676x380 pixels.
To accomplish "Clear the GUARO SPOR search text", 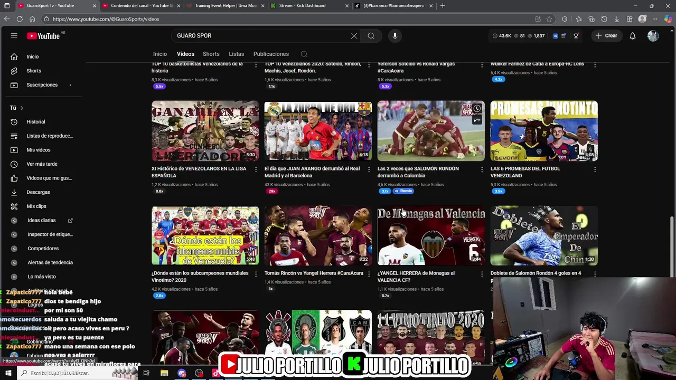I will coord(354,36).
